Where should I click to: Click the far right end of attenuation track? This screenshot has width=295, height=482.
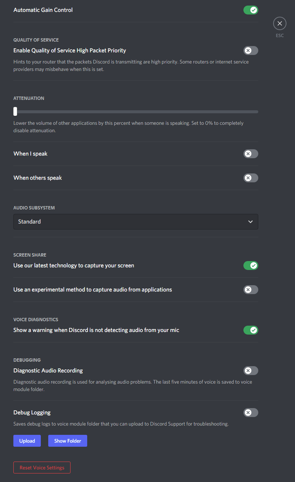pos(257,111)
